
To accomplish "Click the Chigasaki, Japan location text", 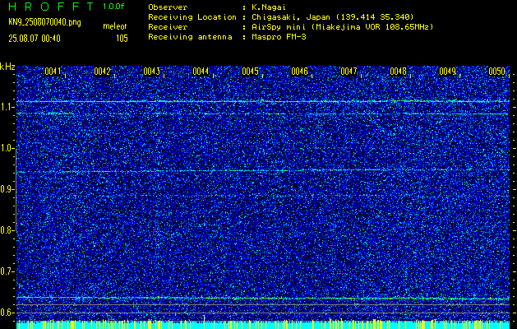I will click(332, 17).
